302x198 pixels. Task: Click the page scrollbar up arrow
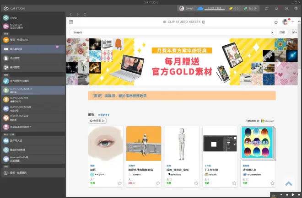[x=299, y=21]
